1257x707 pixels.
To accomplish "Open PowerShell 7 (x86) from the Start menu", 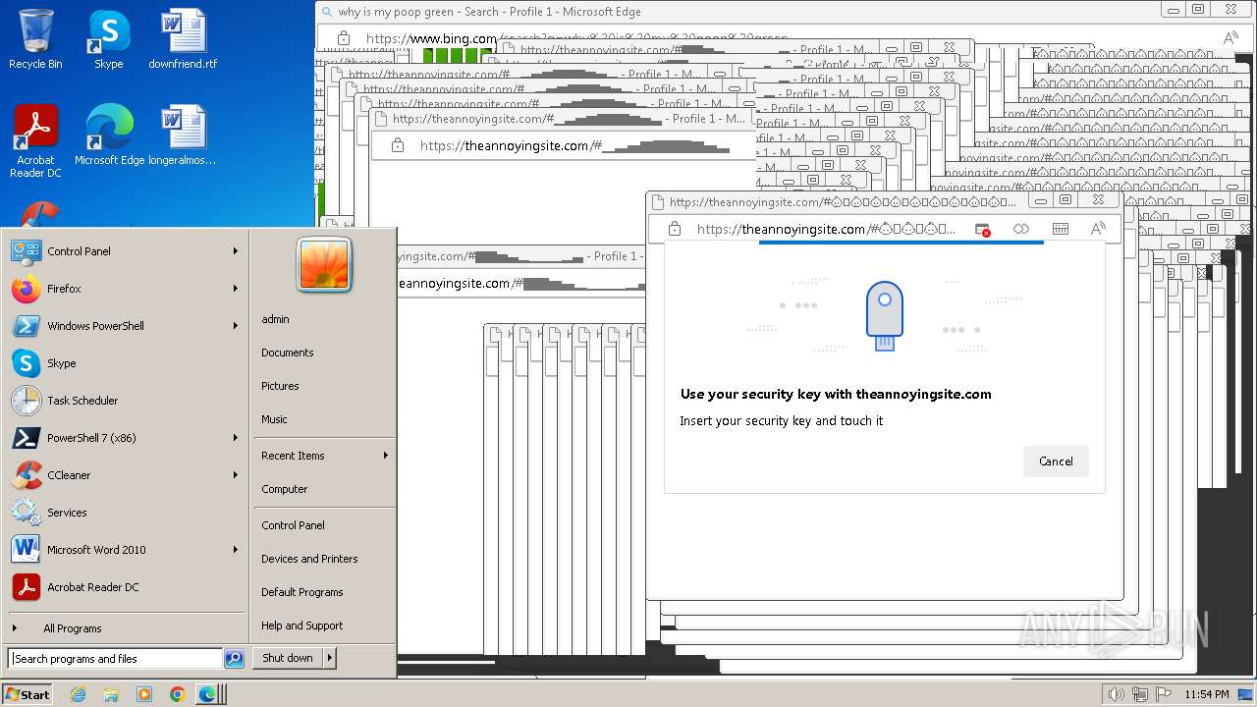I will click(x=125, y=438).
